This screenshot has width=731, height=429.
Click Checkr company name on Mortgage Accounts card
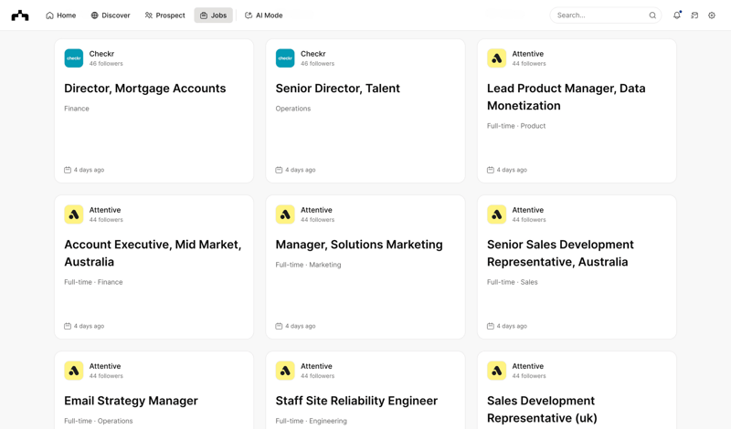point(101,54)
